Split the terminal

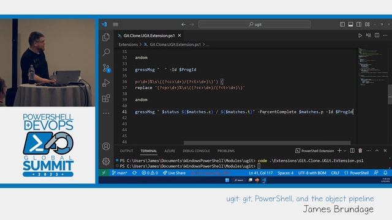coord(352,151)
